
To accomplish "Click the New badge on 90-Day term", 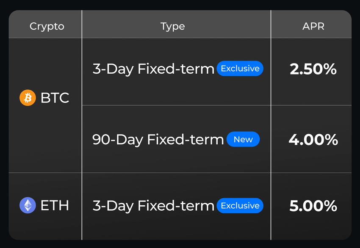I will 243,139.
